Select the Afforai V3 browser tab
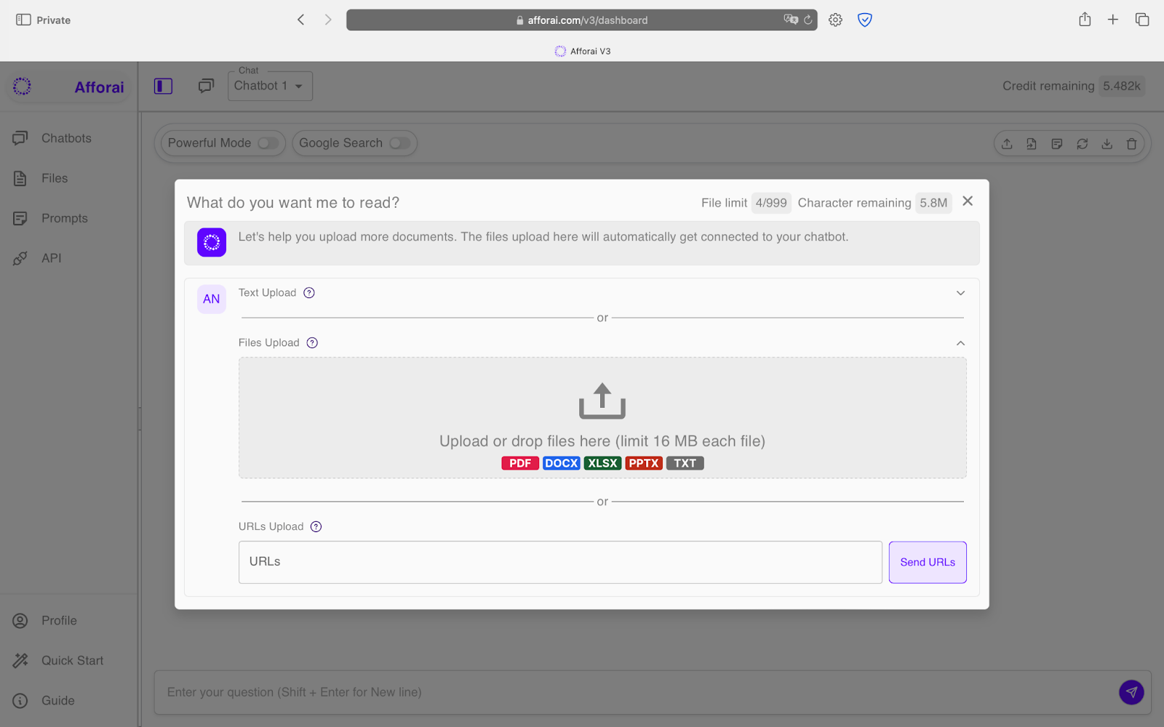This screenshot has height=727, width=1164. (x=582, y=51)
